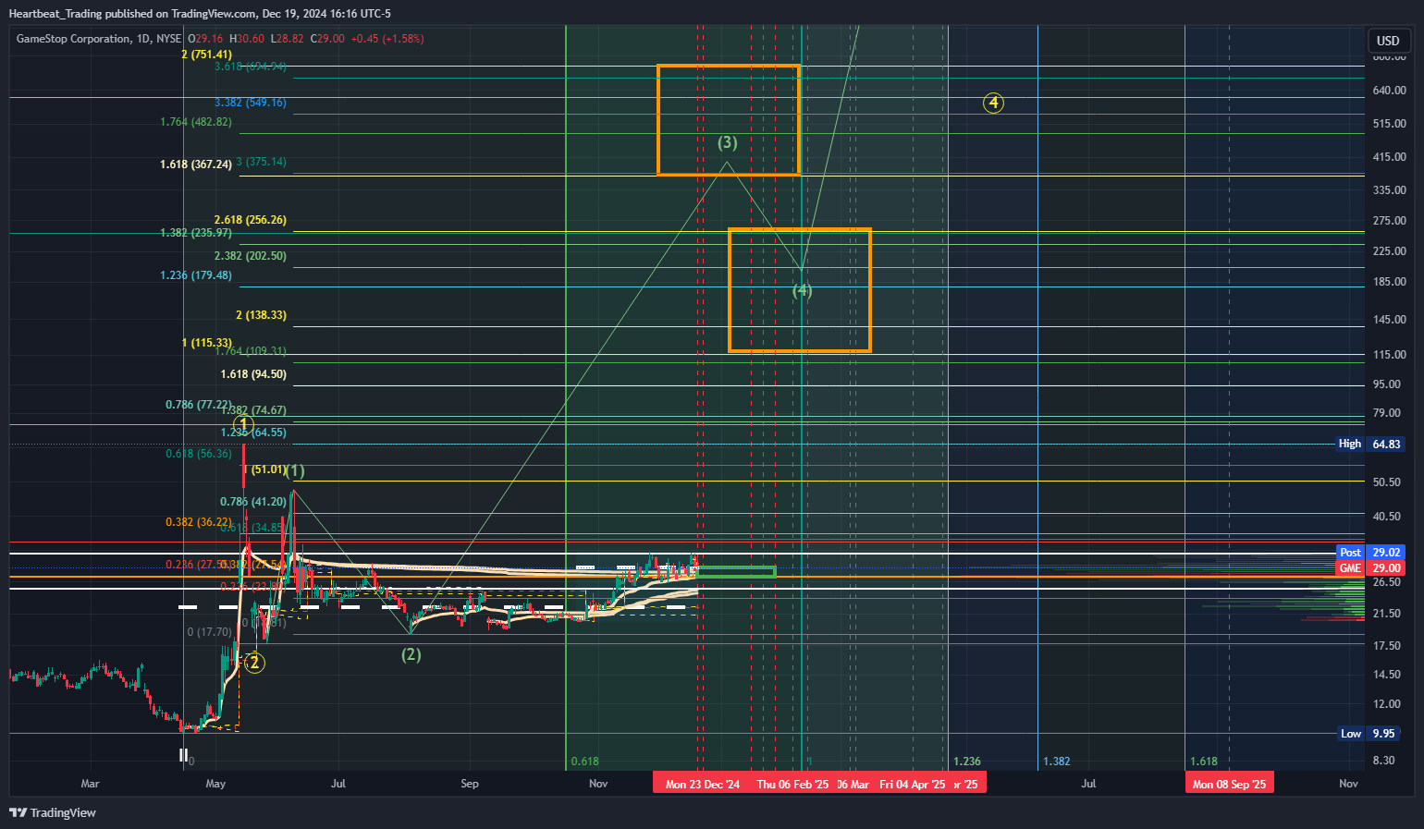
Task: Select the lower orange target rectangle
Action: tap(800, 290)
